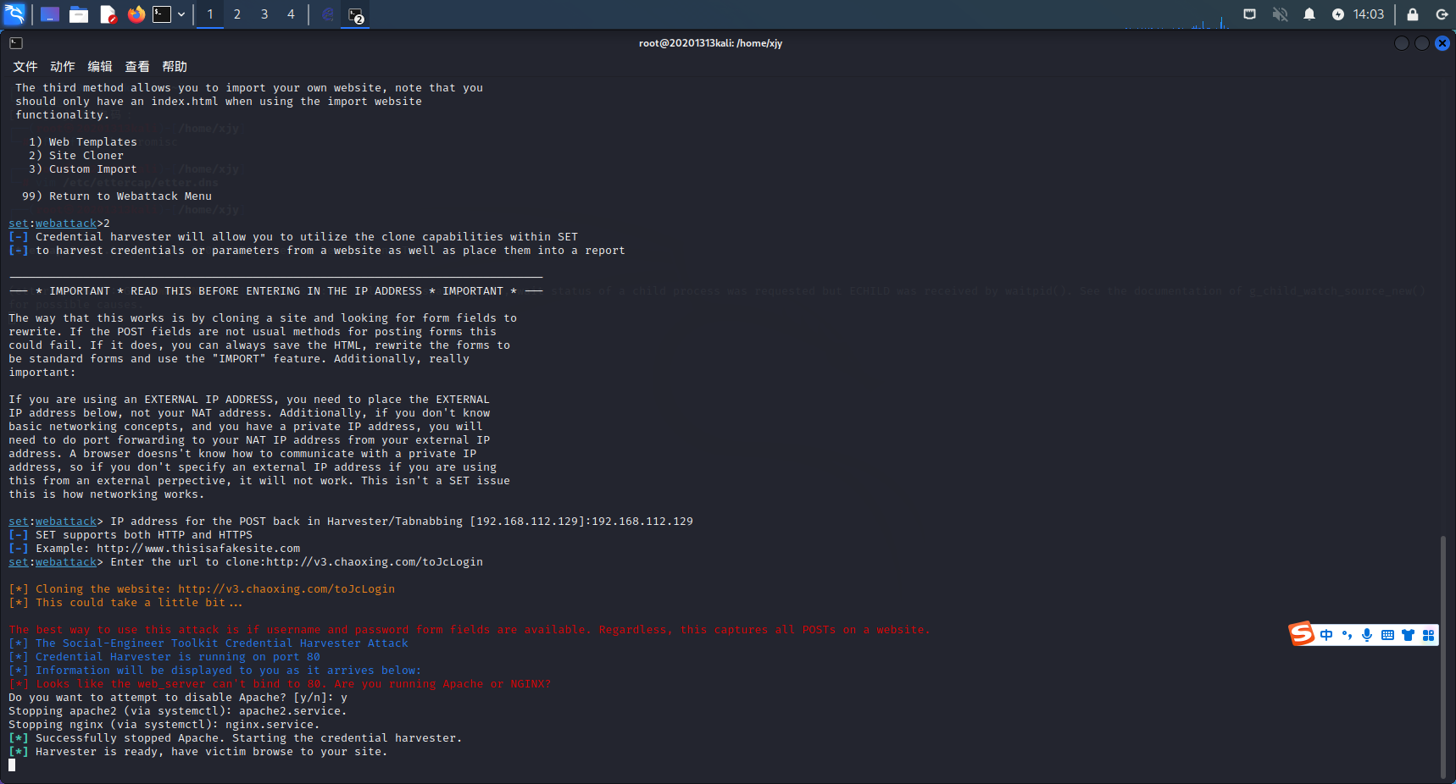This screenshot has height=784, width=1456.
Task: Click the cloned URL http://v3.chaoxing.com/toJcLogin in orange
Action: point(286,589)
